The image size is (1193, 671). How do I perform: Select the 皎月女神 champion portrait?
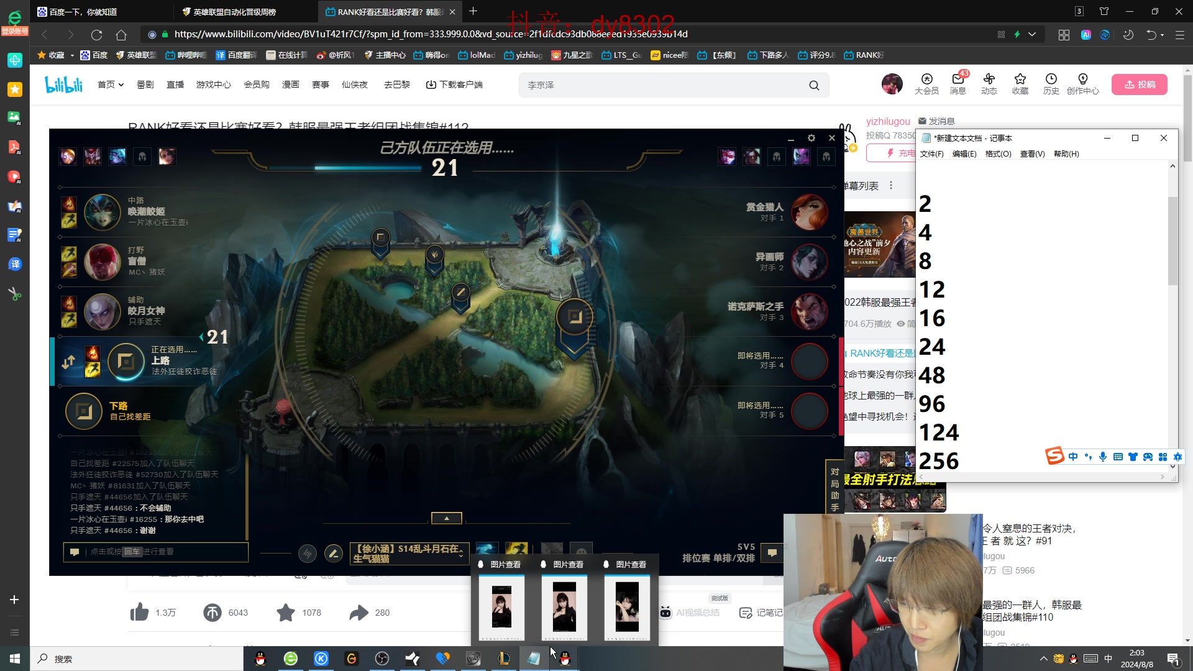[x=103, y=311]
